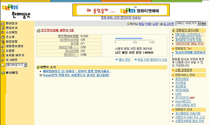This screenshot has height=125, width=209.
Task: Click the folder icon beside 폴더바로가기
Action: [x=3, y=65]
